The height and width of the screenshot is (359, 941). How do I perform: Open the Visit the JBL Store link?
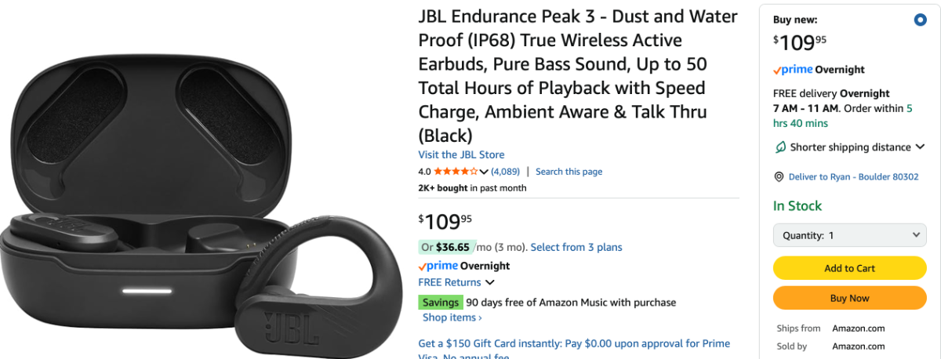point(462,154)
